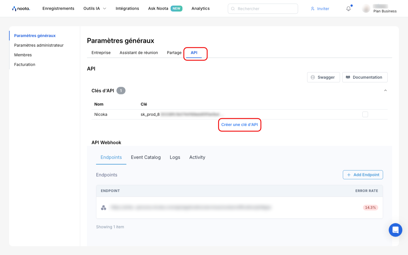Click the 14.3% error rate badge
Screen dimensions: 408x255
point(370,208)
